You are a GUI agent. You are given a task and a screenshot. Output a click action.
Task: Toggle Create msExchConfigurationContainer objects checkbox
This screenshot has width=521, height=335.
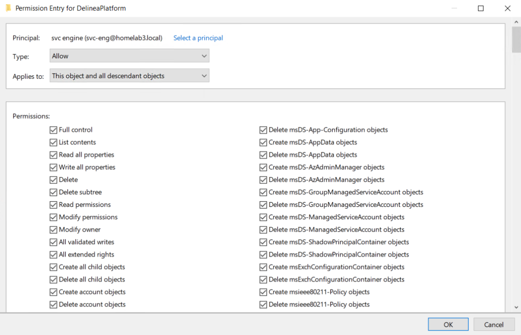click(x=263, y=267)
